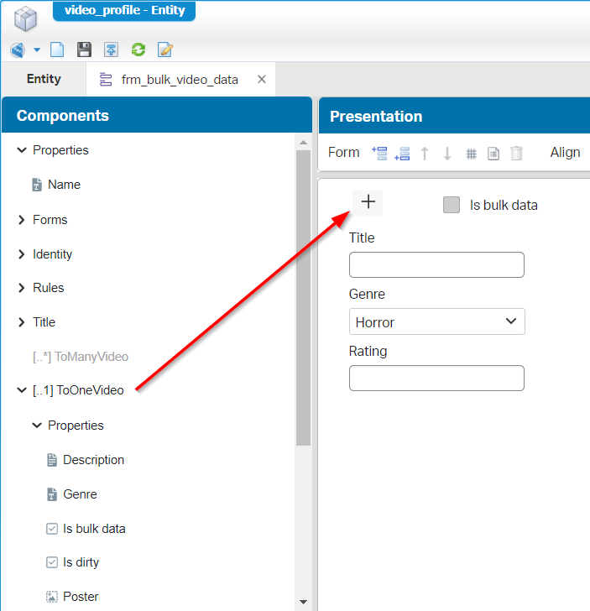590x611 pixels.
Task: Click the edit notepad pencil icon
Action: [x=165, y=50]
